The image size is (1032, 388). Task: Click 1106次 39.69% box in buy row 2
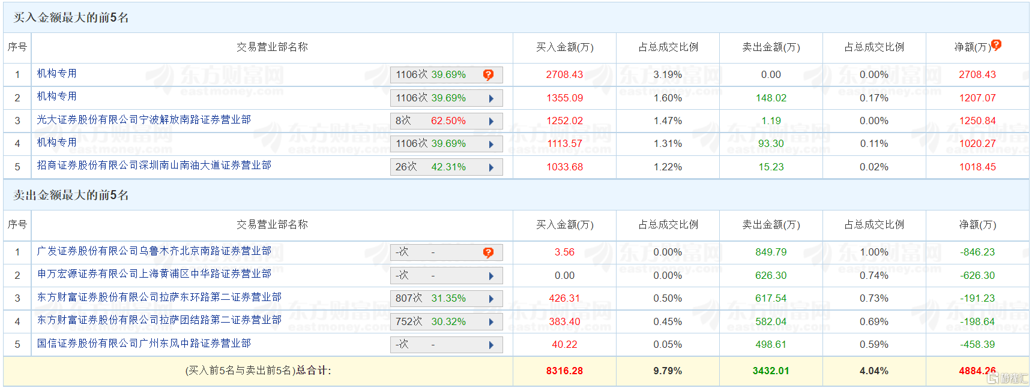[447, 98]
